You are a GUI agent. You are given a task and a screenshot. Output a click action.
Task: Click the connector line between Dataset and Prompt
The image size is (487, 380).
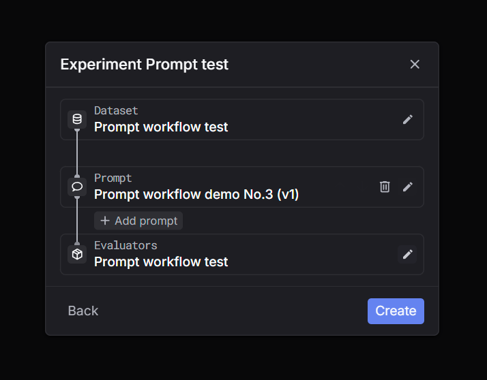pos(77,153)
